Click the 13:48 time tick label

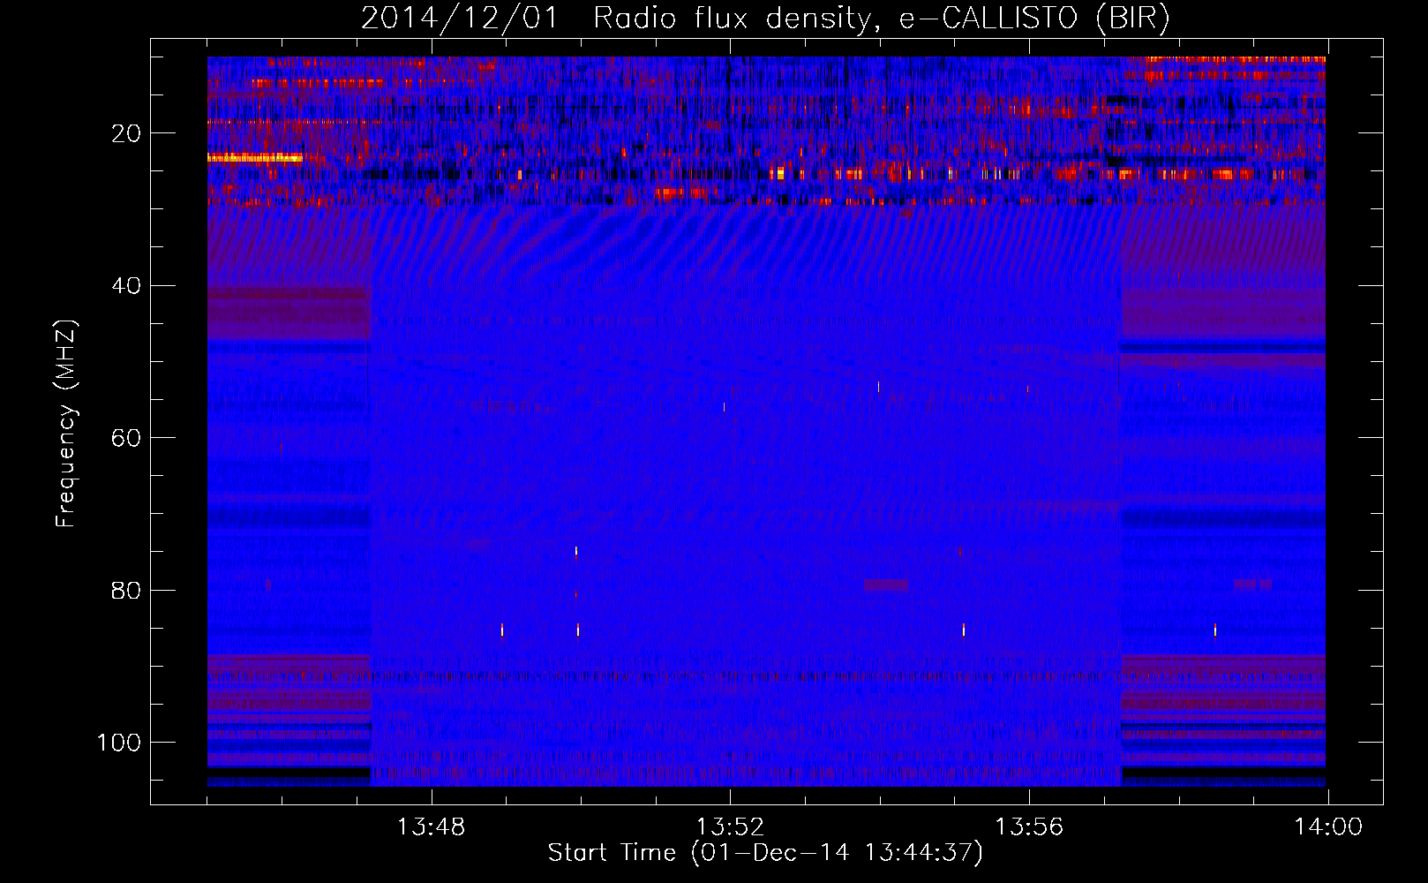click(431, 827)
